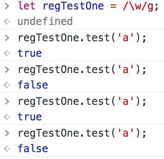The width and height of the screenshot is (164, 159).
Task: Click the output arrow beside the first true
Action: click(x=7, y=53)
